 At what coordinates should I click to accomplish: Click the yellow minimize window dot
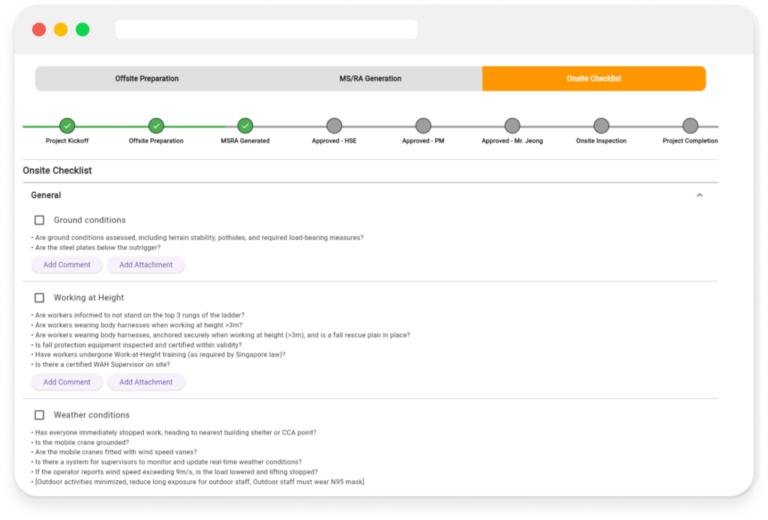(61, 29)
